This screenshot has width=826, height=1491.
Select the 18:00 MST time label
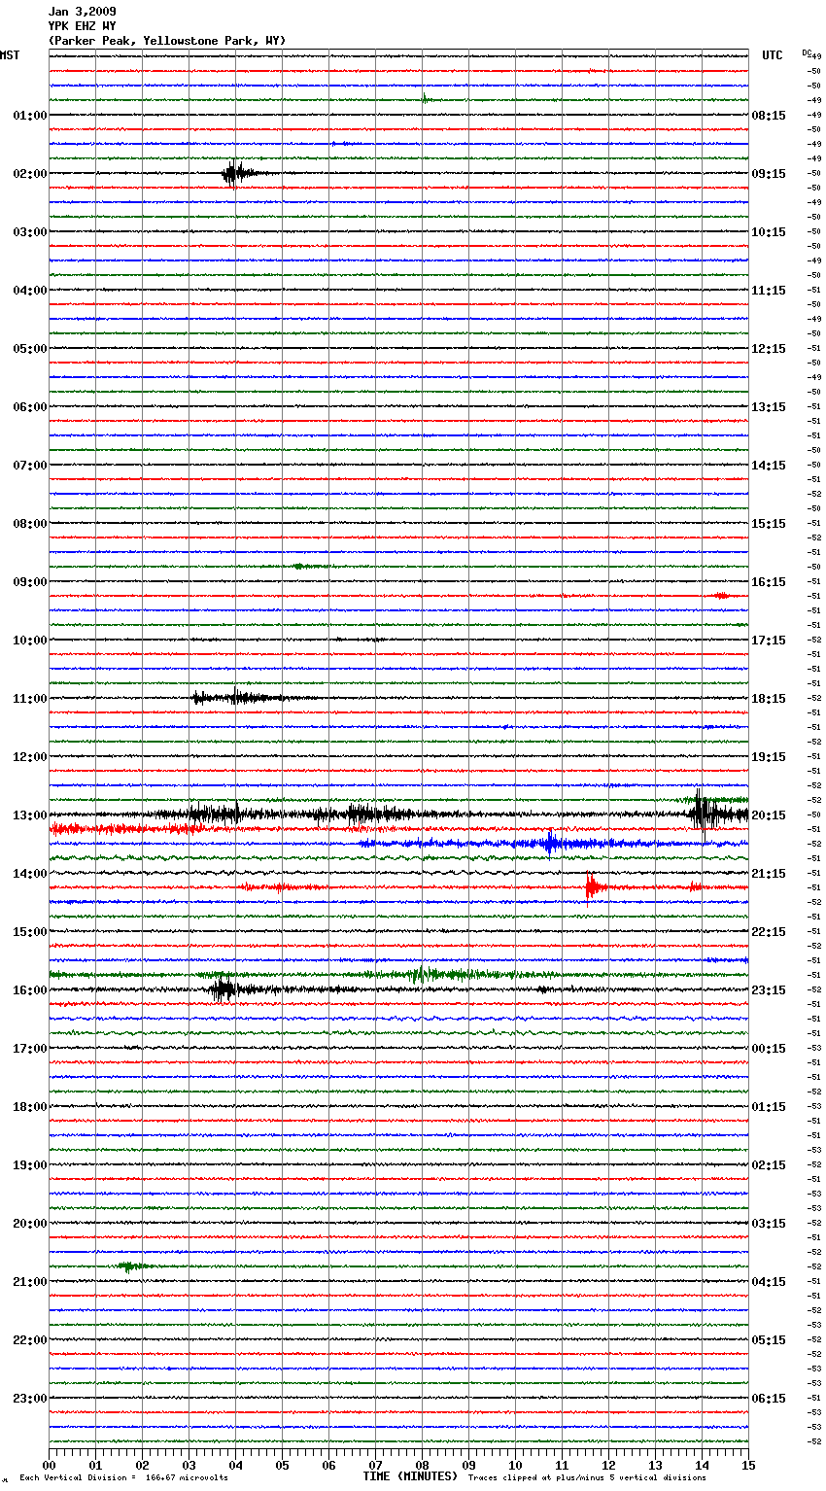[30, 1107]
